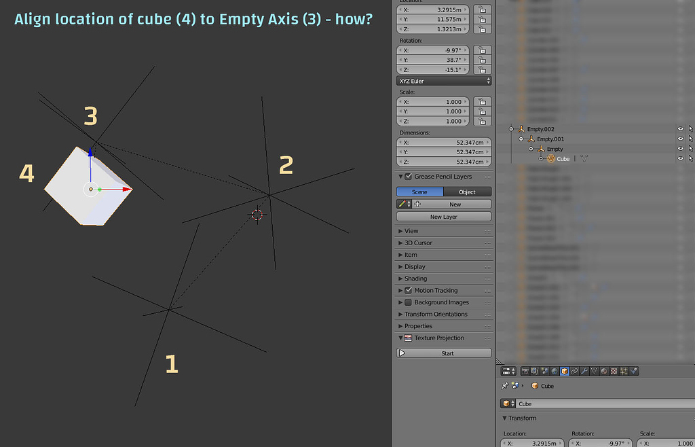
Task: Click New grease pencil datablock button
Action: [x=452, y=204]
